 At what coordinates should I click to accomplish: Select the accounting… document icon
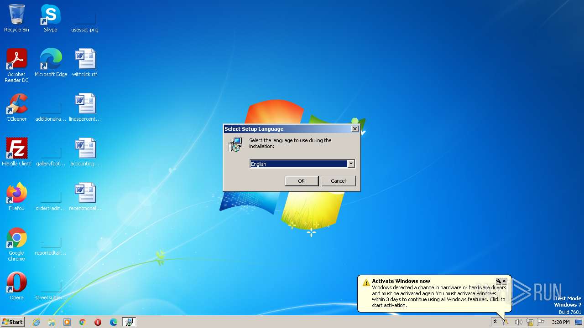(85, 152)
